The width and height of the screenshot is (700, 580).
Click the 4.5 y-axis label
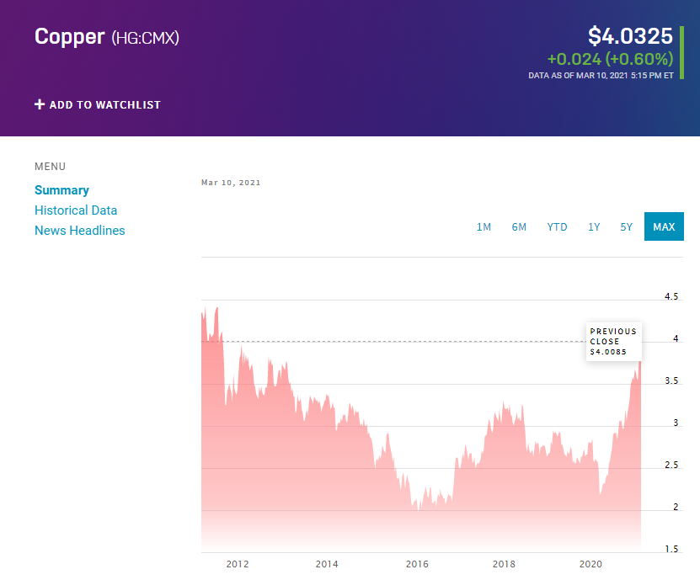[671, 296]
